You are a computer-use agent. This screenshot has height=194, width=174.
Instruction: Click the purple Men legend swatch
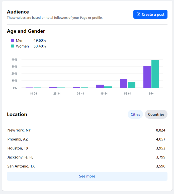[x=13, y=40]
